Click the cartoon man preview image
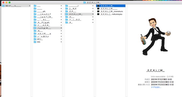The image size is (182, 97). (156, 37)
